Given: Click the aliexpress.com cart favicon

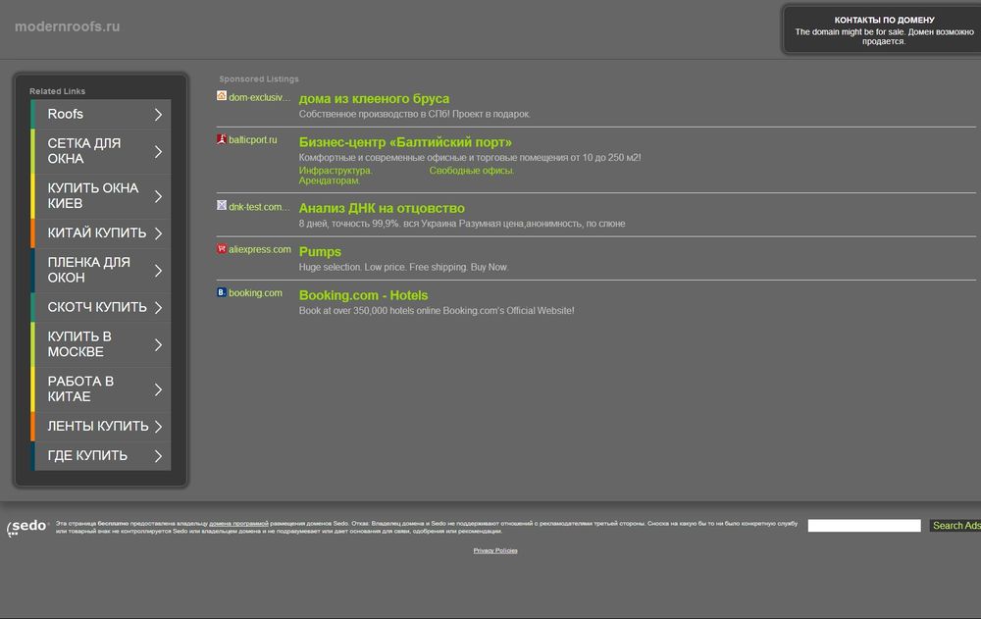Looking at the screenshot, I should [x=222, y=248].
